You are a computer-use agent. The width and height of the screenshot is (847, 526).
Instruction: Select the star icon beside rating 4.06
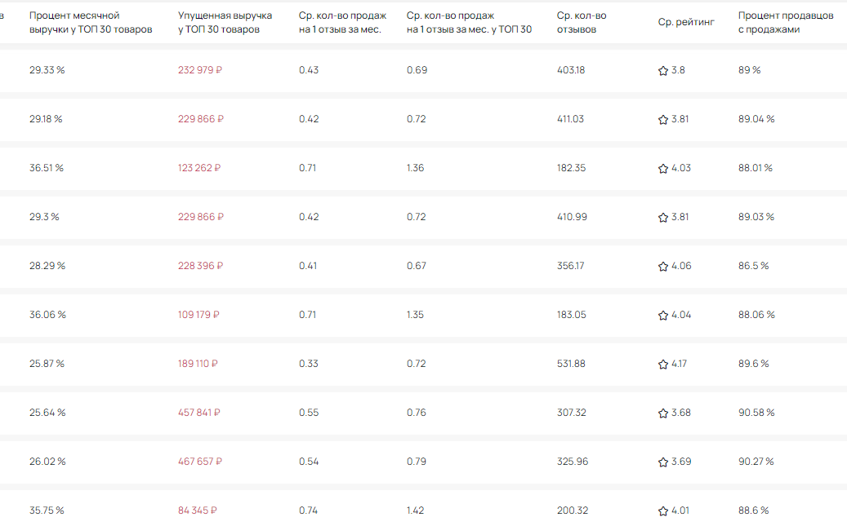pos(663,267)
